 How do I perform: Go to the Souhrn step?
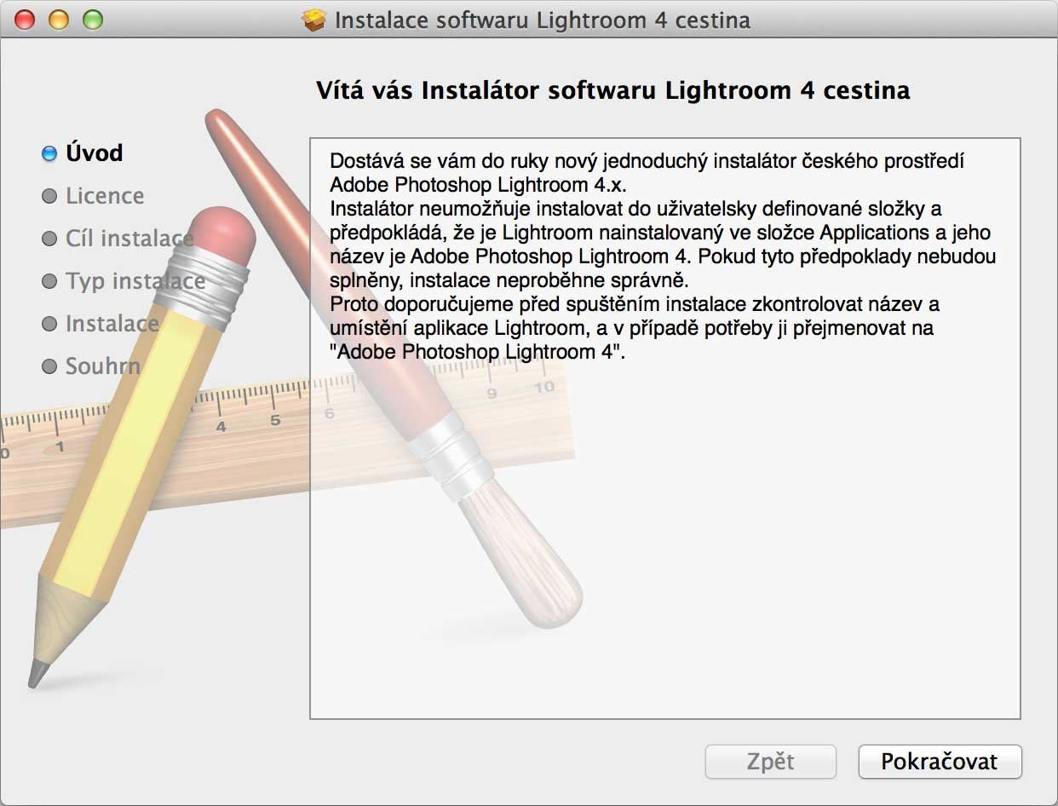pyautogui.click(x=103, y=366)
